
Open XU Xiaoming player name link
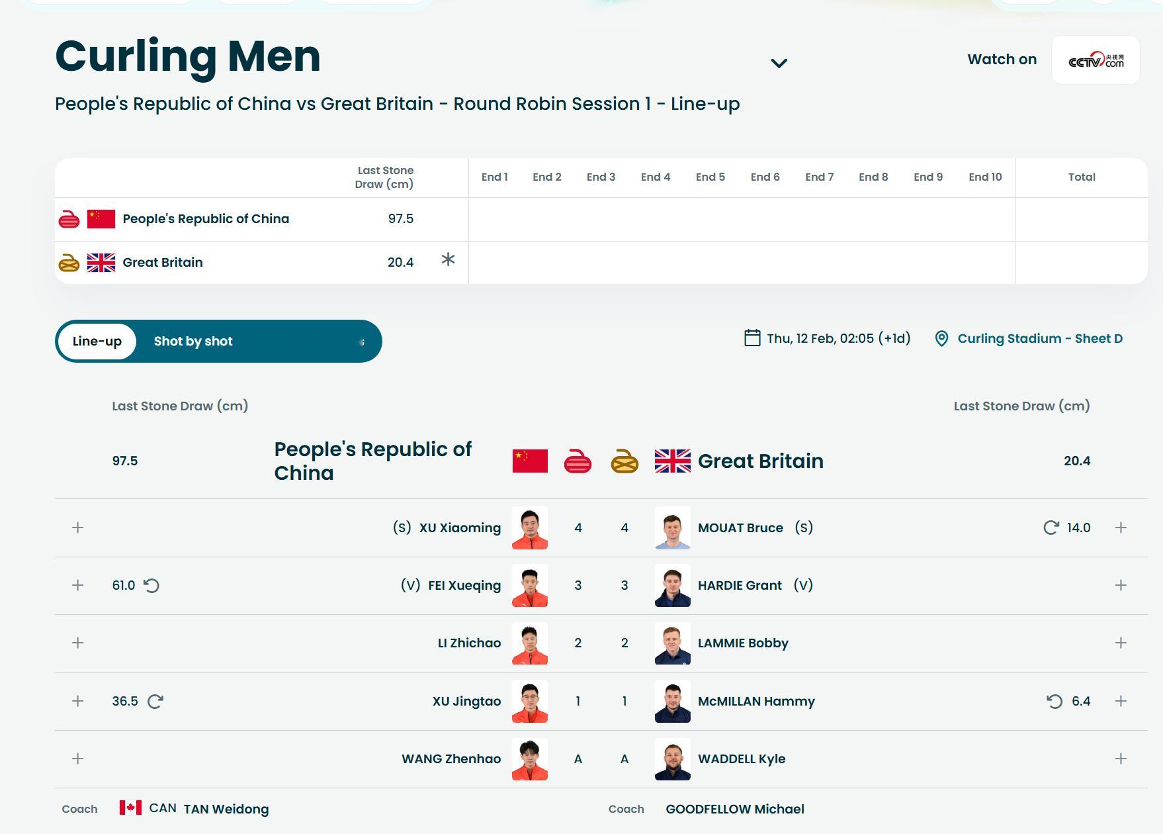460,528
